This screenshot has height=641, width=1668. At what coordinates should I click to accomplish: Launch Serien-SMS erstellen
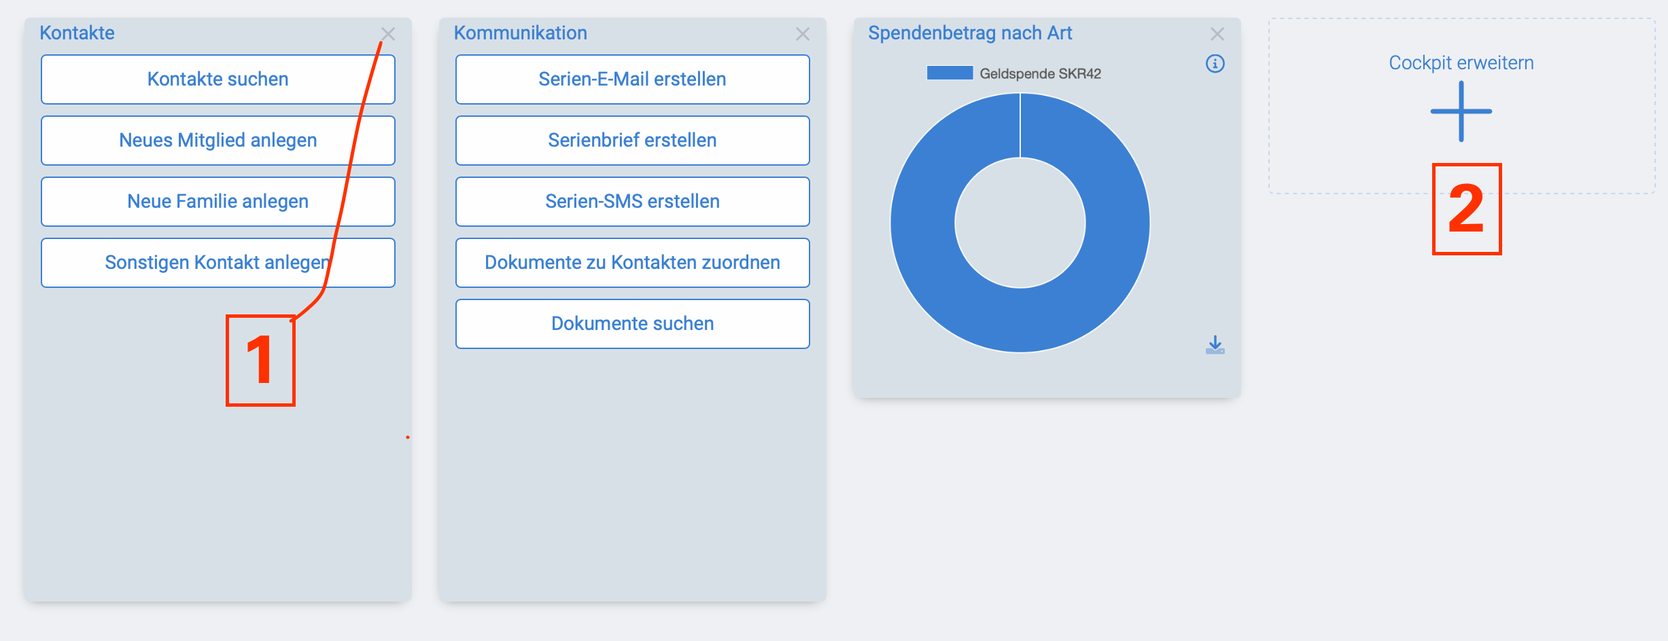(632, 202)
